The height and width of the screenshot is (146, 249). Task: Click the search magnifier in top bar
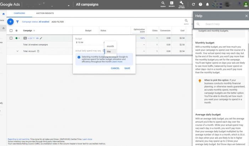pos(163,4)
